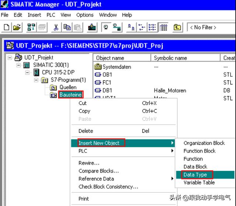Image resolution: width=236 pixels, height=206 pixels.
Task: Open project using the folder icon
Action: pos(17,27)
